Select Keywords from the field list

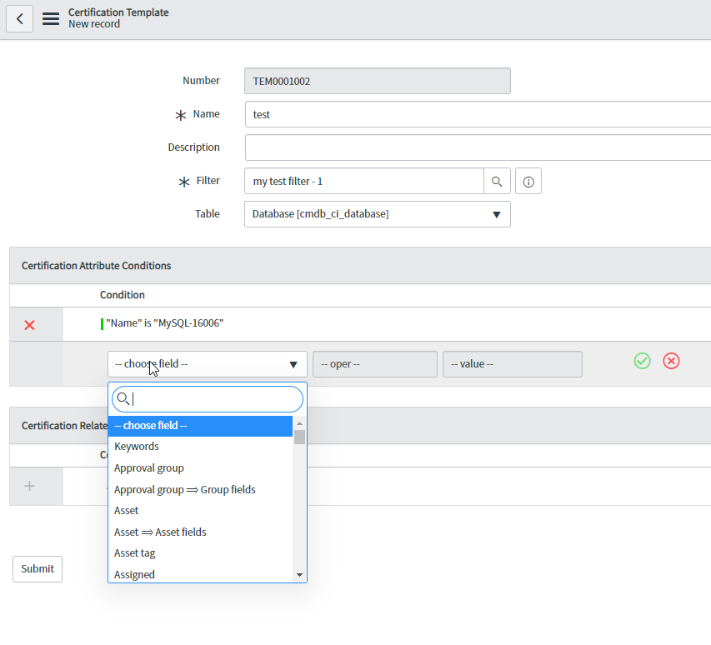pyautogui.click(x=136, y=446)
